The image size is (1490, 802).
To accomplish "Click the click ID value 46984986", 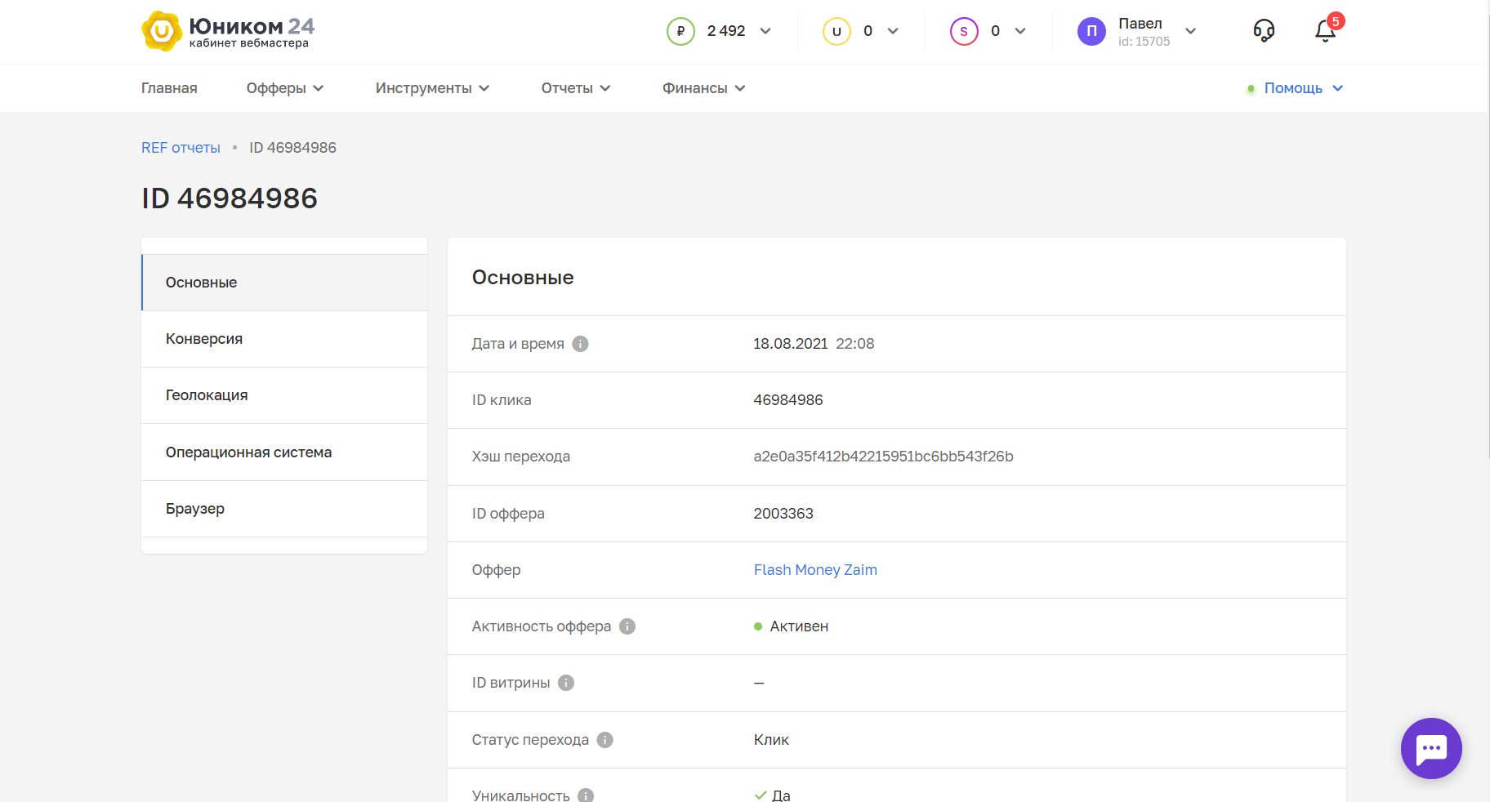I will pyautogui.click(x=788, y=400).
